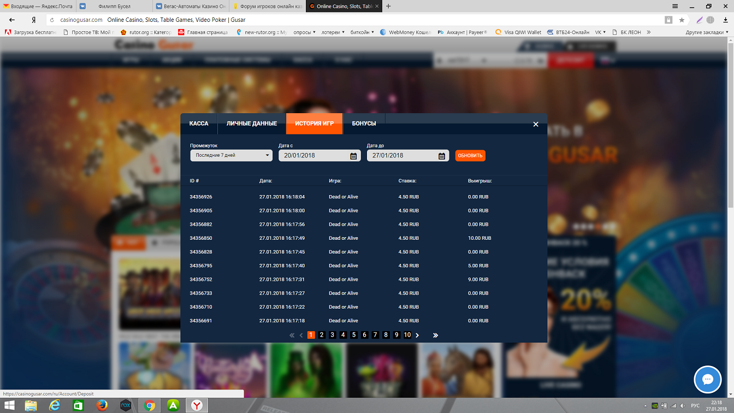Launch File Explorer from the taskbar

[x=31, y=405]
